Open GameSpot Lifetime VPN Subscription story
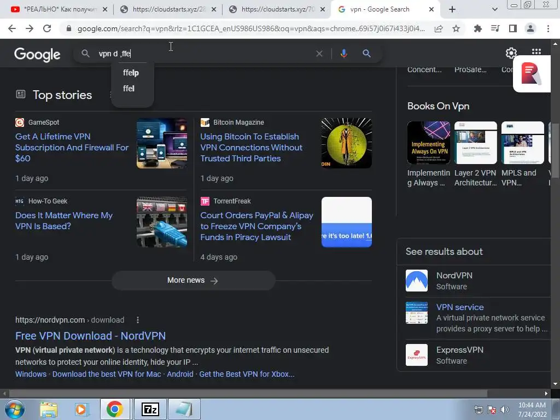Image resolution: width=560 pixels, height=420 pixels. click(72, 148)
